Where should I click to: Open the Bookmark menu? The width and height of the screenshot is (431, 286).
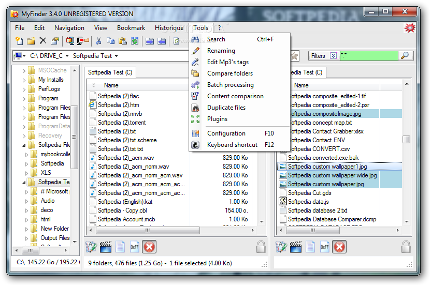[131, 28]
